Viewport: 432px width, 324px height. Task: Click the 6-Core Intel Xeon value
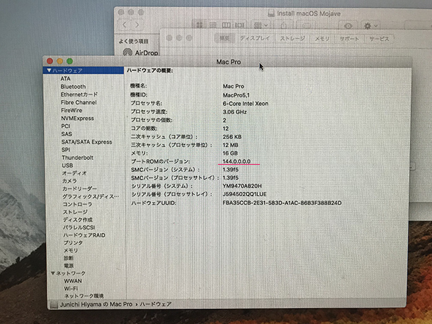pyautogui.click(x=246, y=103)
